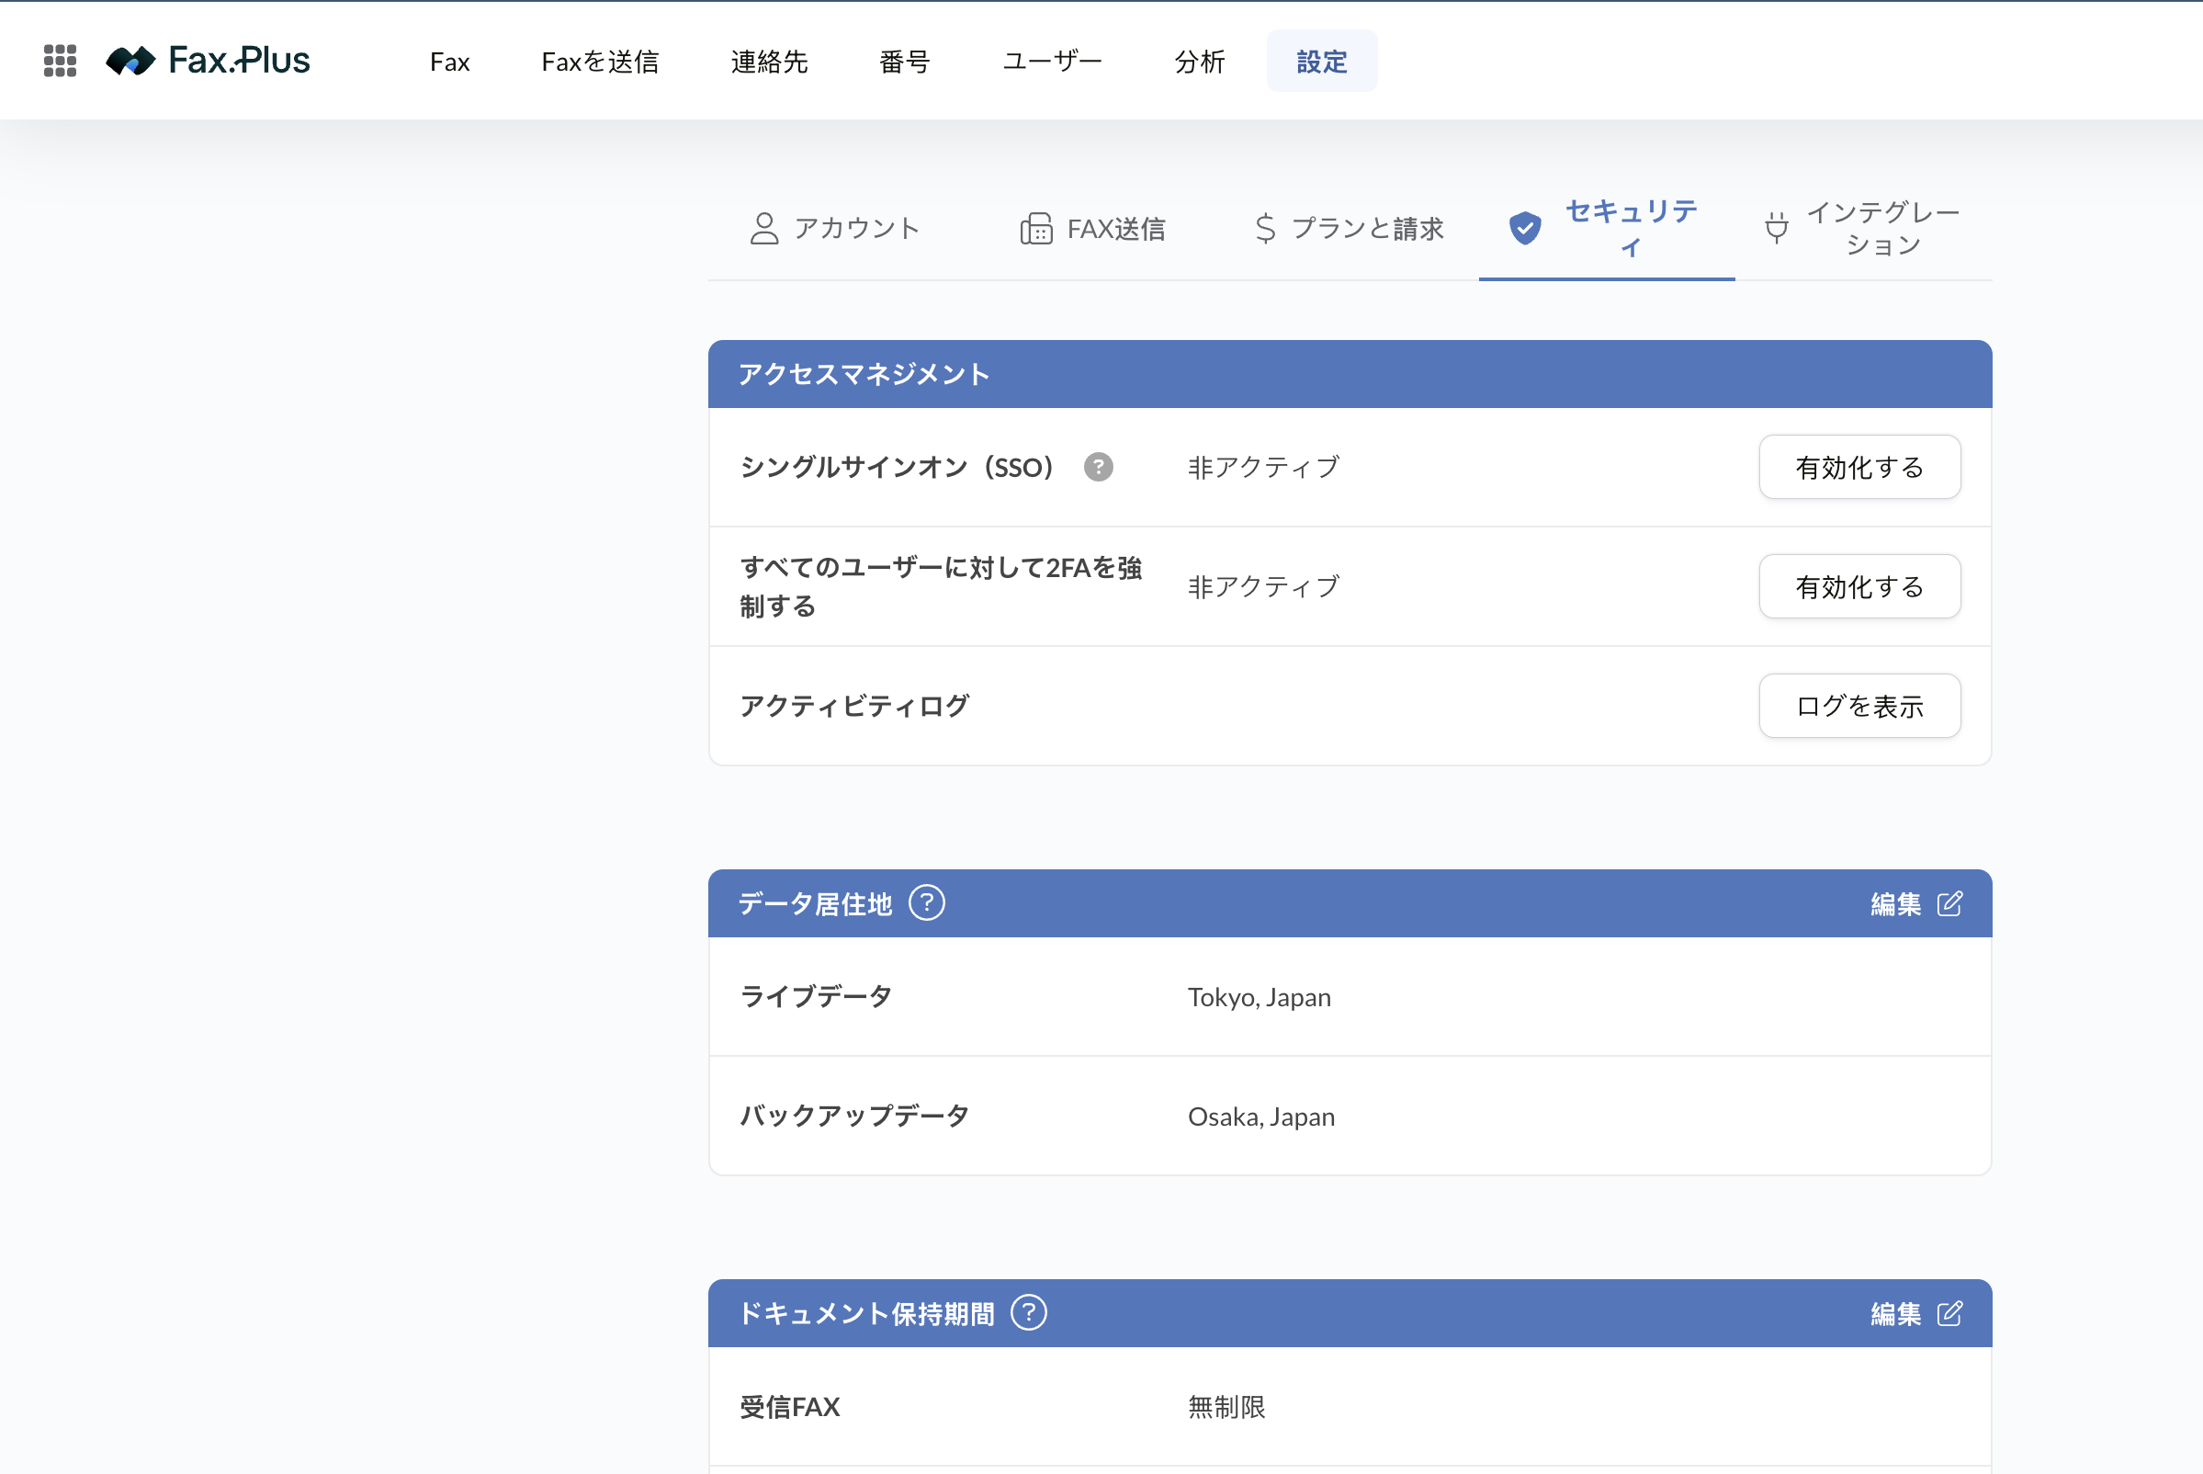Screen dimensions: 2203x1474
Task: Click the Fax.Plus logo
Action: (208, 61)
